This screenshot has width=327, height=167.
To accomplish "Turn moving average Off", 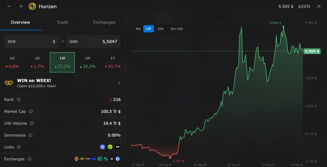I will (x=149, y=29).
